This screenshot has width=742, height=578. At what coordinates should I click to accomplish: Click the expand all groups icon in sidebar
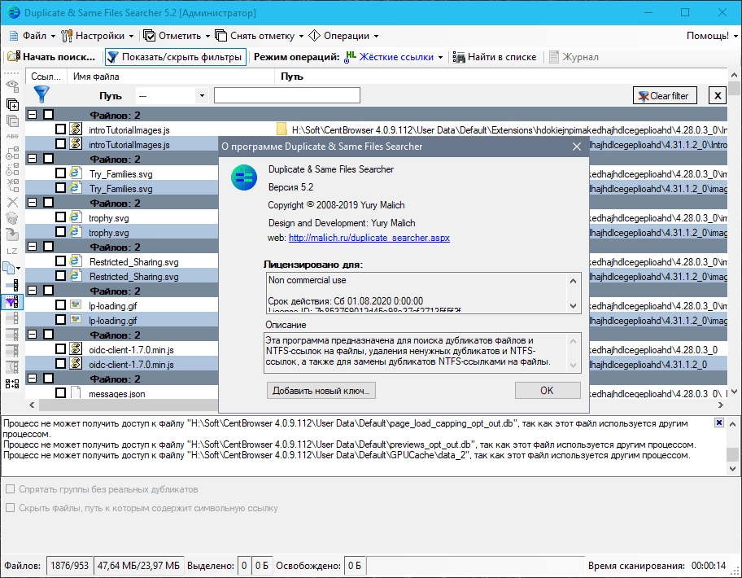click(12, 105)
